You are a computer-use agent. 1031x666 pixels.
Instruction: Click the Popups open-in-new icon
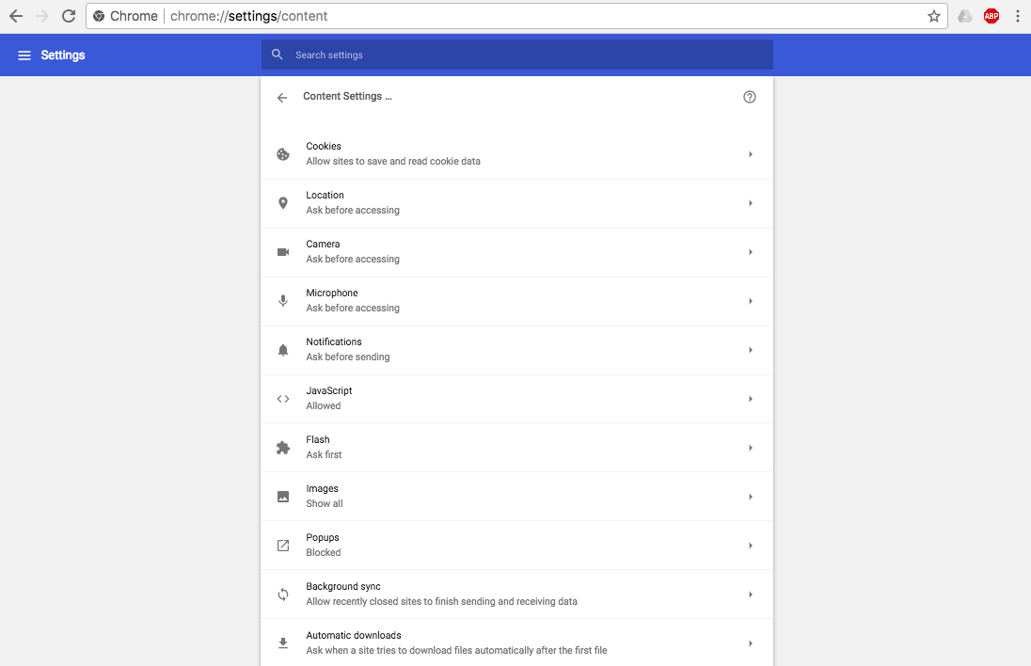[283, 545]
